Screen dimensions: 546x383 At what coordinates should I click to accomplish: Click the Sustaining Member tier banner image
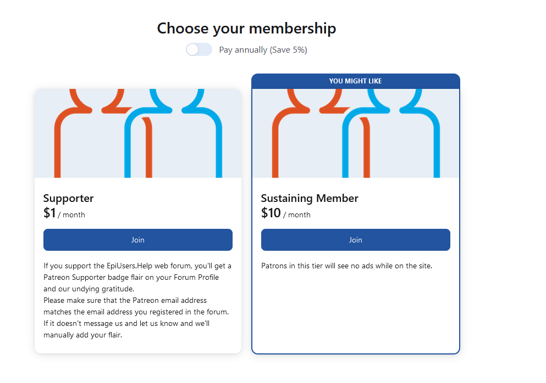coord(356,133)
